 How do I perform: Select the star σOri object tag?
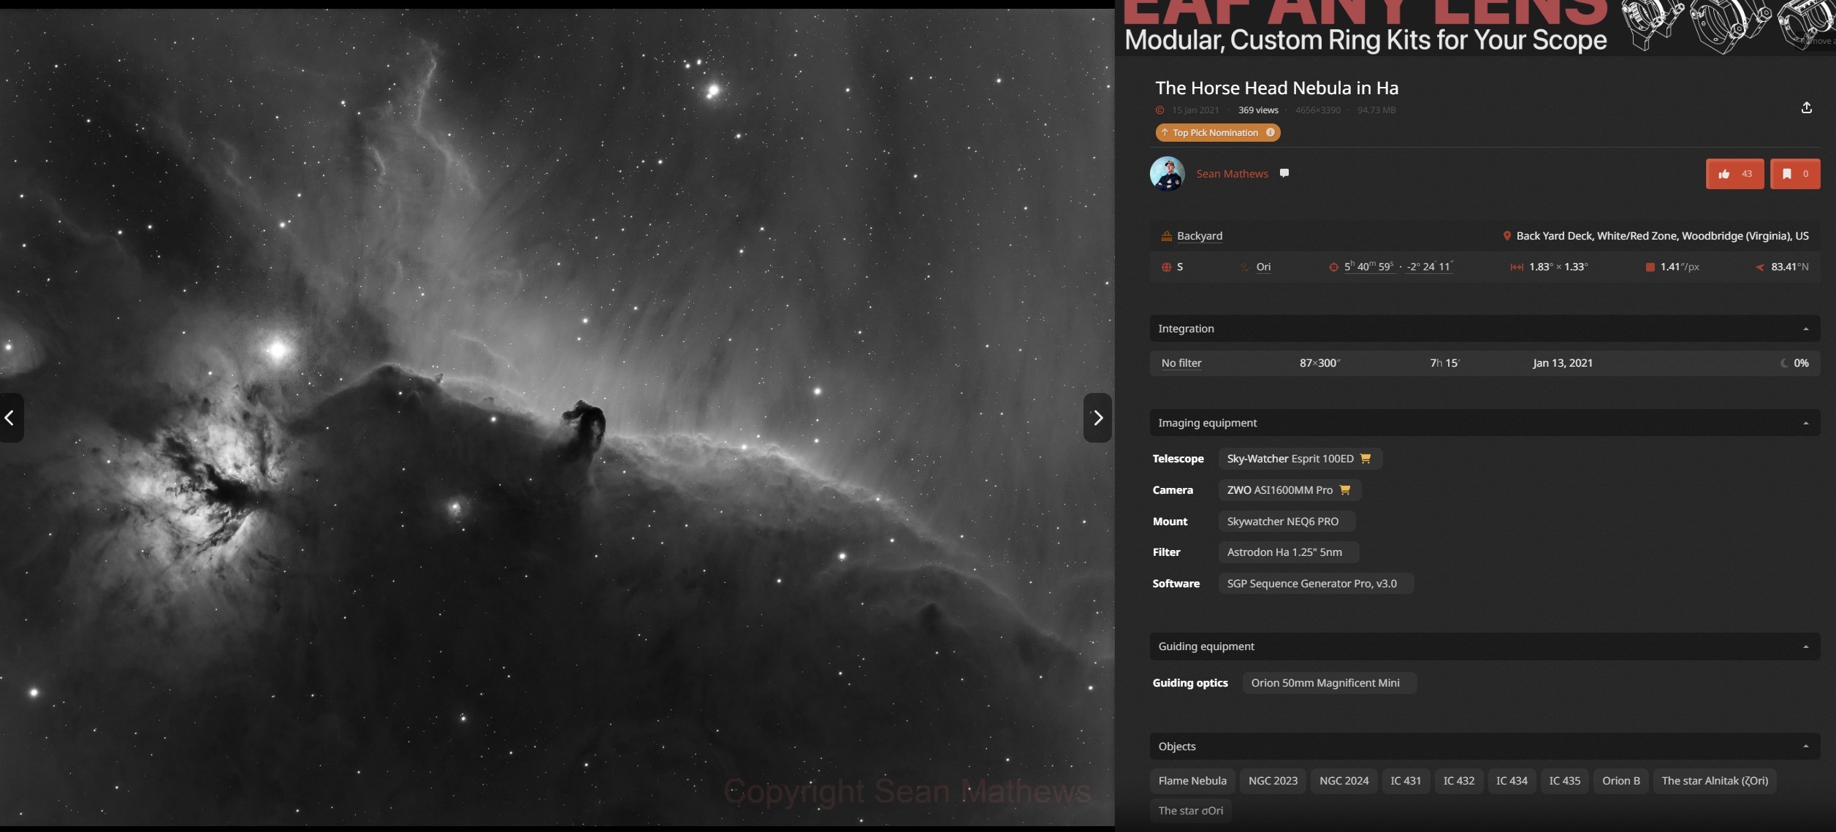1190,811
